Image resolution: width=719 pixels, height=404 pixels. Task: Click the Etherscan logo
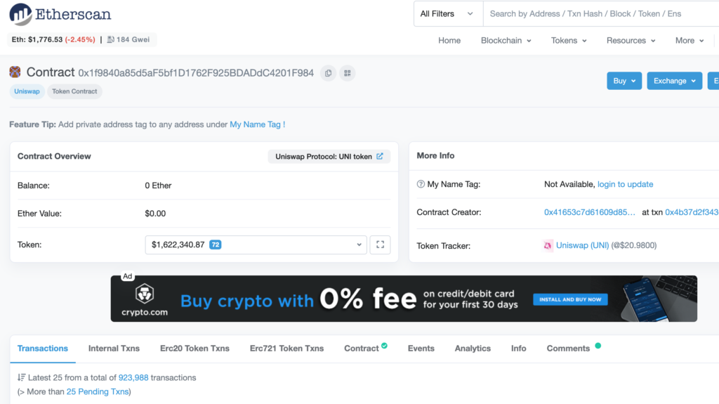[x=60, y=14]
